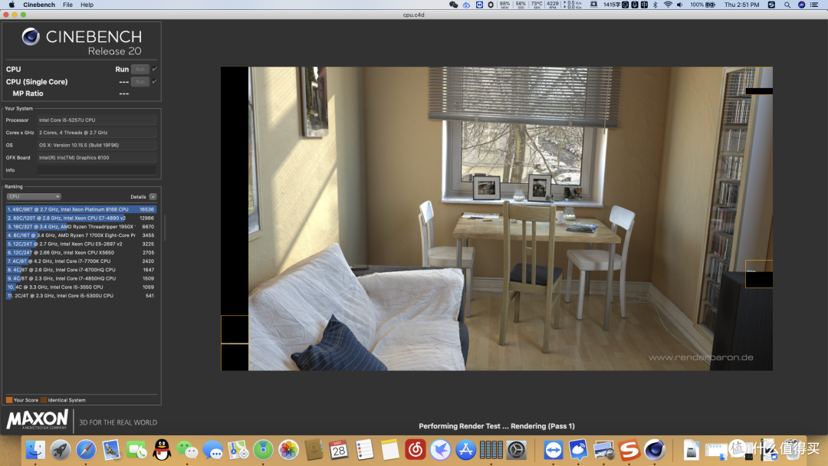
Task: Open System Preferences gear icon
Action: point(517,450)
